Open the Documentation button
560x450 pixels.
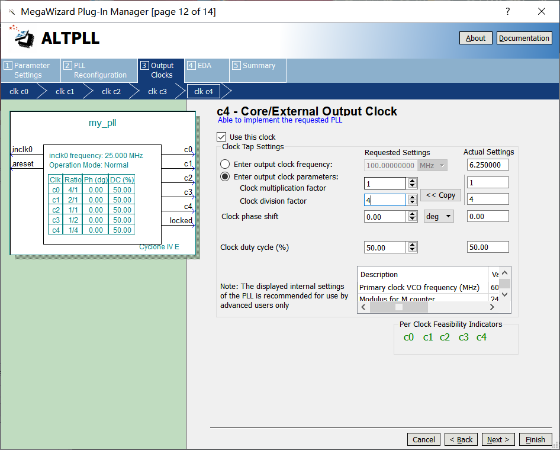pyautogui.click(x=524, y=38)
